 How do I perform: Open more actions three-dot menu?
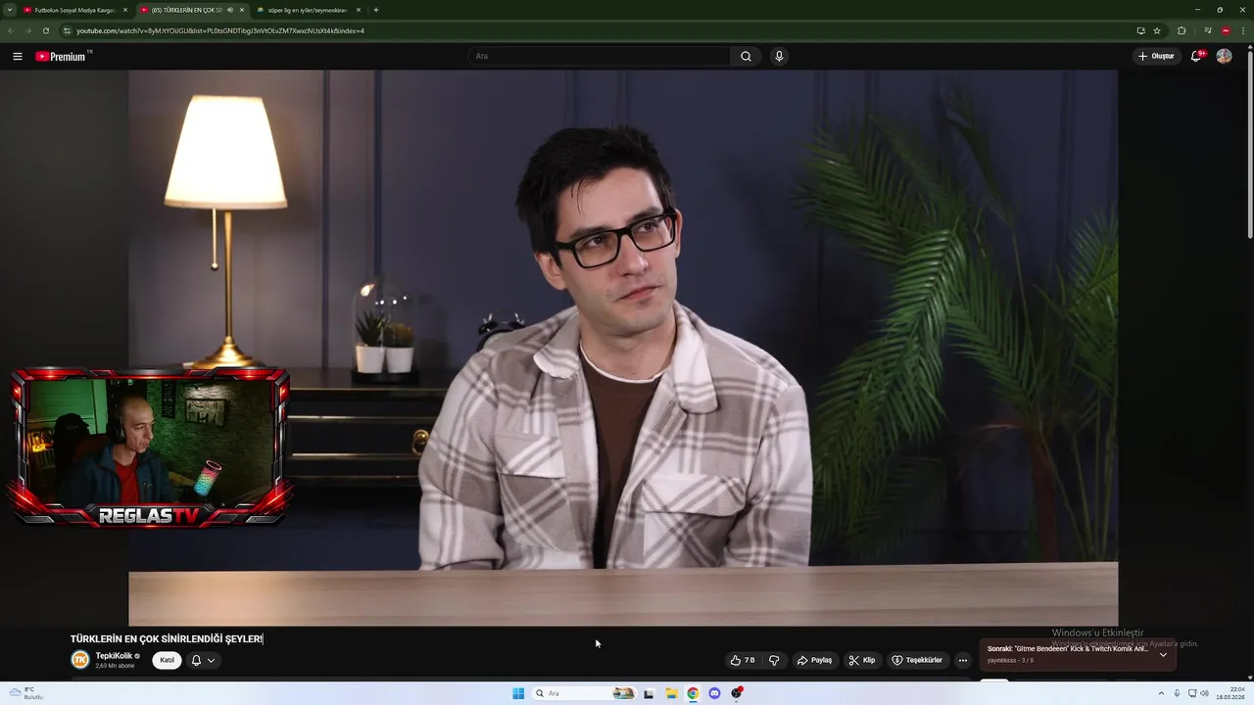click(x=963, y=661)
